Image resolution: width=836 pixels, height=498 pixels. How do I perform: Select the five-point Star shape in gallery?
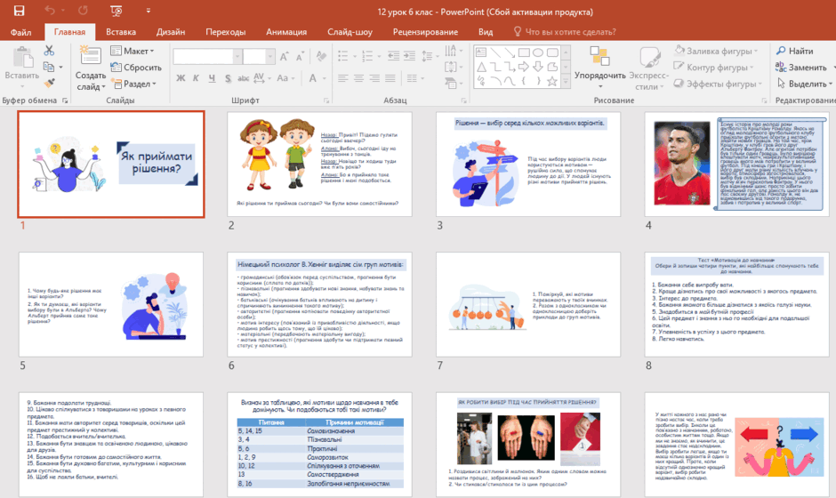(551, 82)
